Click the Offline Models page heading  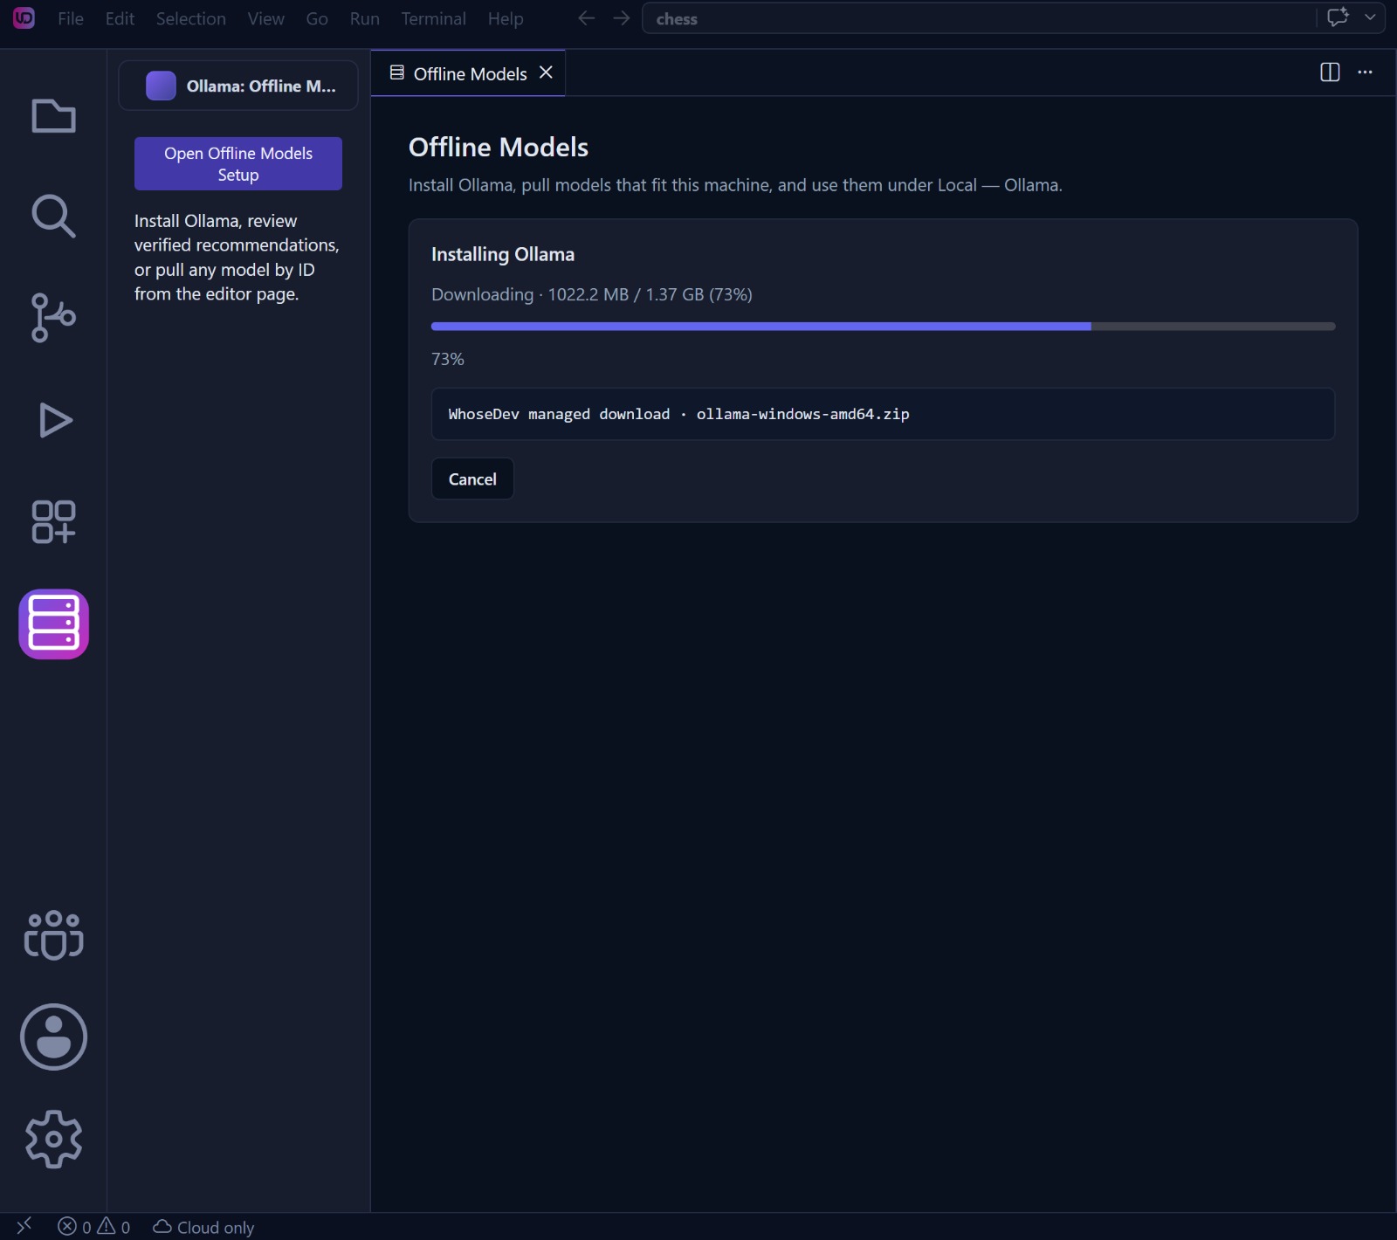[499, 147]
